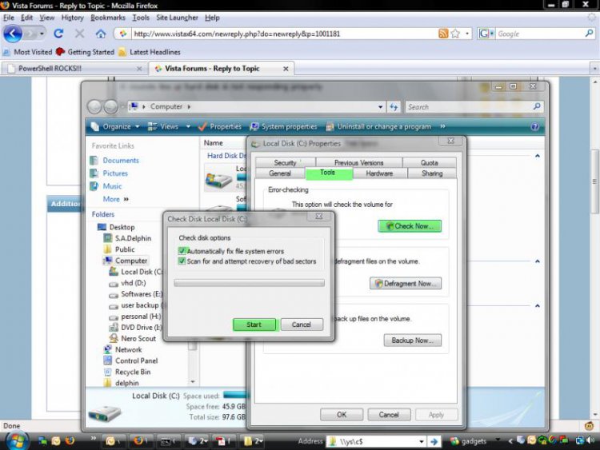The width and height of the screenshot is (600, 450).
Task: Click Check Now button
Action: tap(410, 226)
